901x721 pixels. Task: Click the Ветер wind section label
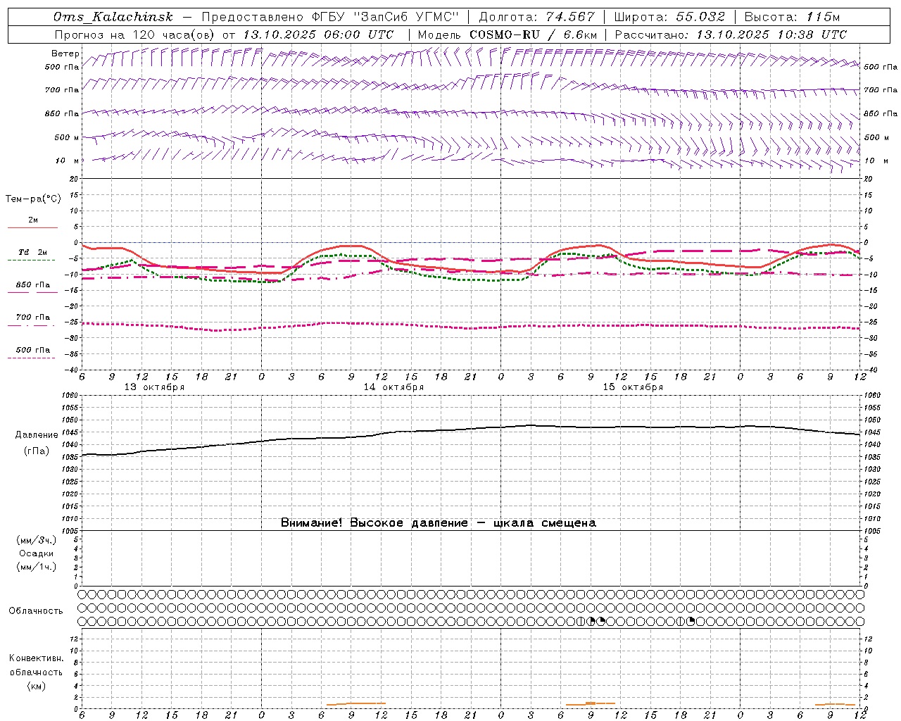click(x=65, y=54)
